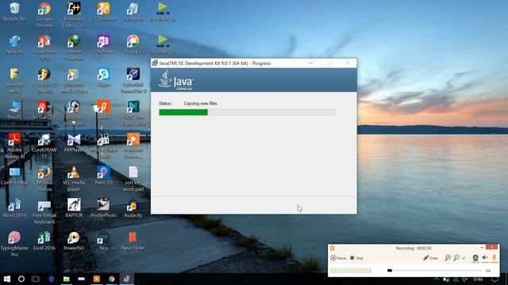Select the Network desktop icon
This screenshot has height=285, width=508.
14,44
